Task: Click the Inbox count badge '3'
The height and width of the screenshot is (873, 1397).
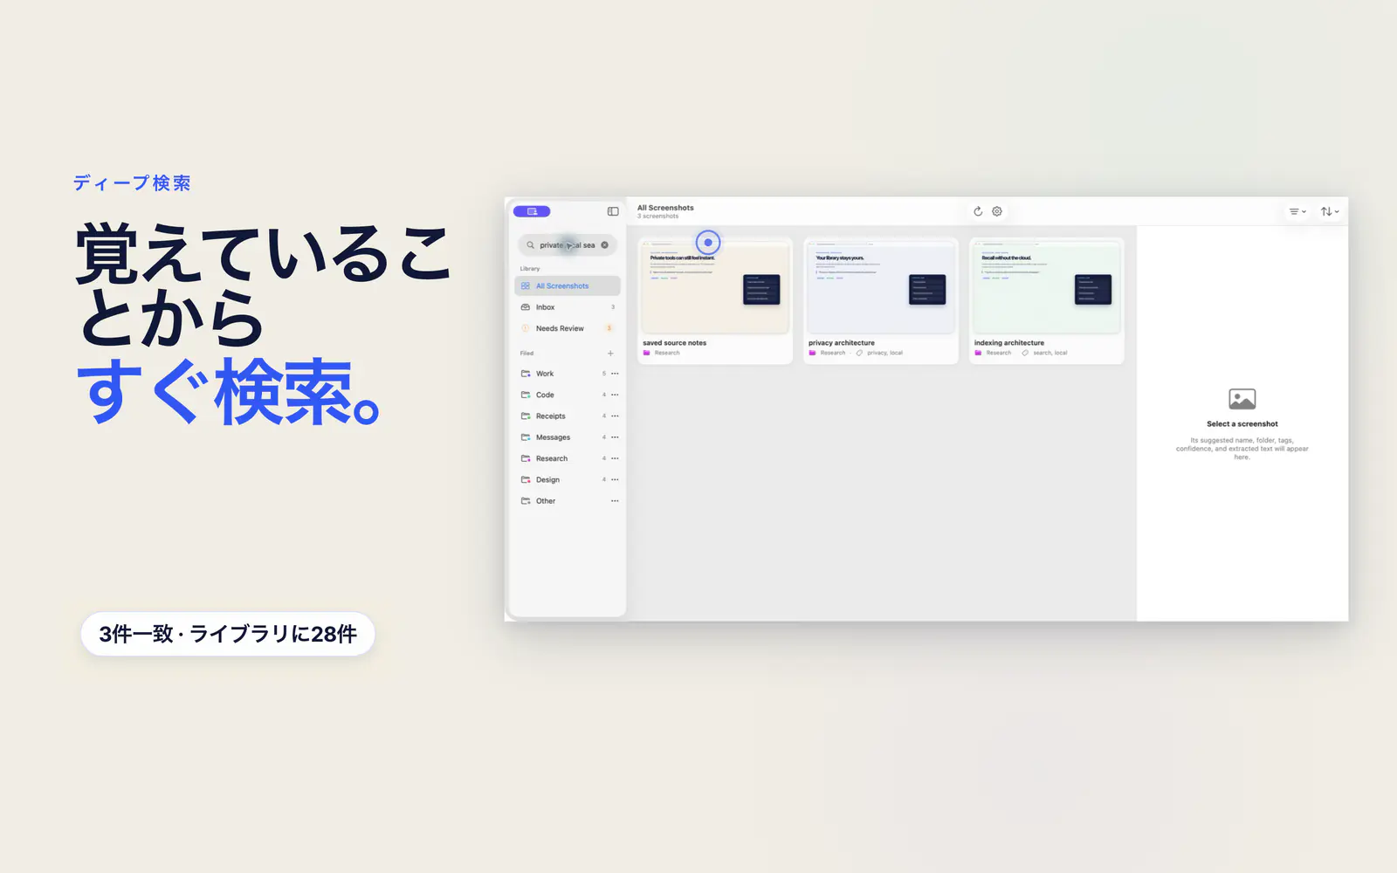Action: click(x=613, y=307)
